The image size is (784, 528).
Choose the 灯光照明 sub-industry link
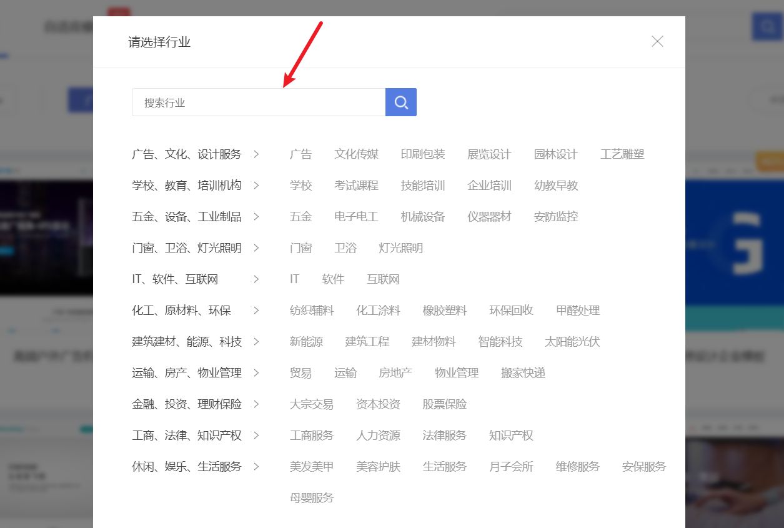[401, 248]
